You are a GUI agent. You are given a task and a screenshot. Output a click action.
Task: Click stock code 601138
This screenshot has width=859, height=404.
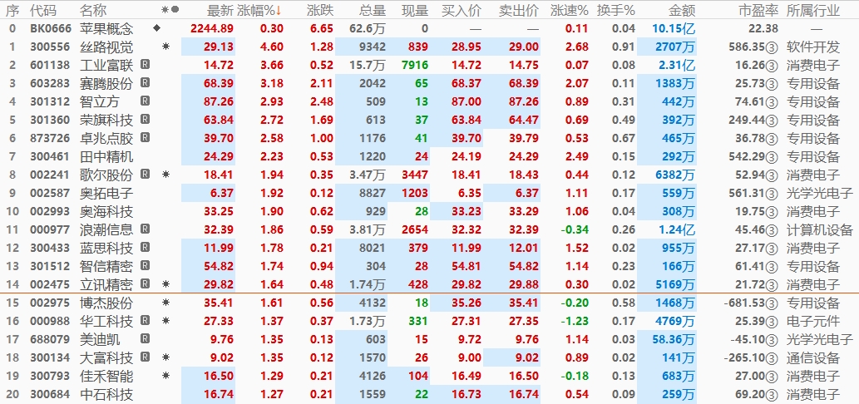coord(50,65)
